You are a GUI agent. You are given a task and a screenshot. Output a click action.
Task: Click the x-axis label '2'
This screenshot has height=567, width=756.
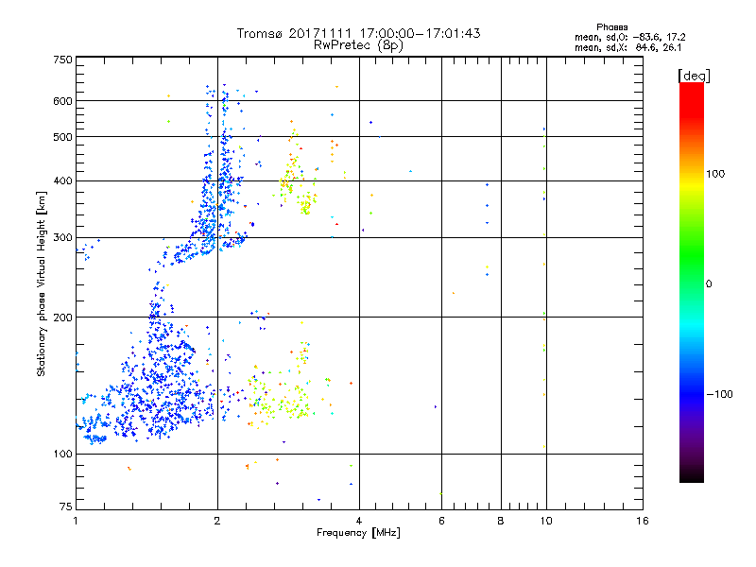point(217,521)
